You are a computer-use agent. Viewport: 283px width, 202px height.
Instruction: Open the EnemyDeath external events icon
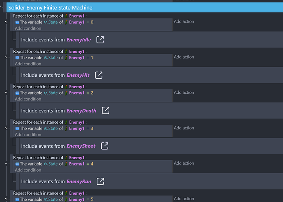105,110
